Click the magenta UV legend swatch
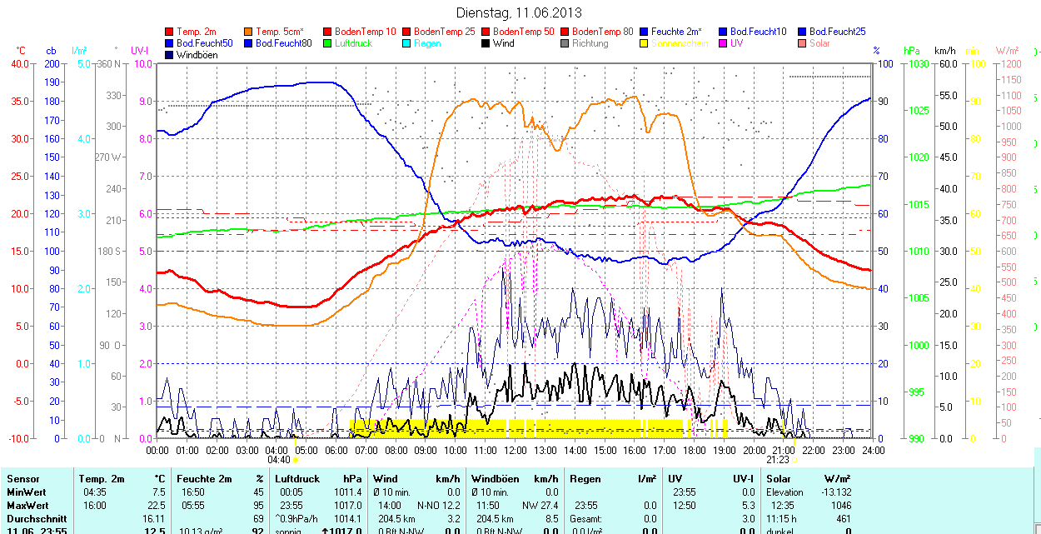This screenshot has height=534, width=1041. coord(724,43)
